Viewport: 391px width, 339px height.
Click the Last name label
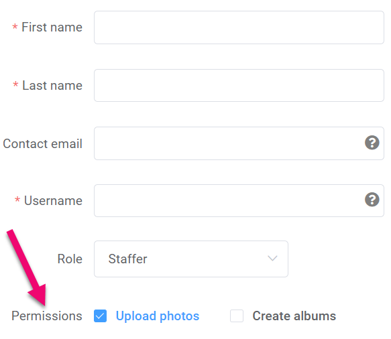52,86
